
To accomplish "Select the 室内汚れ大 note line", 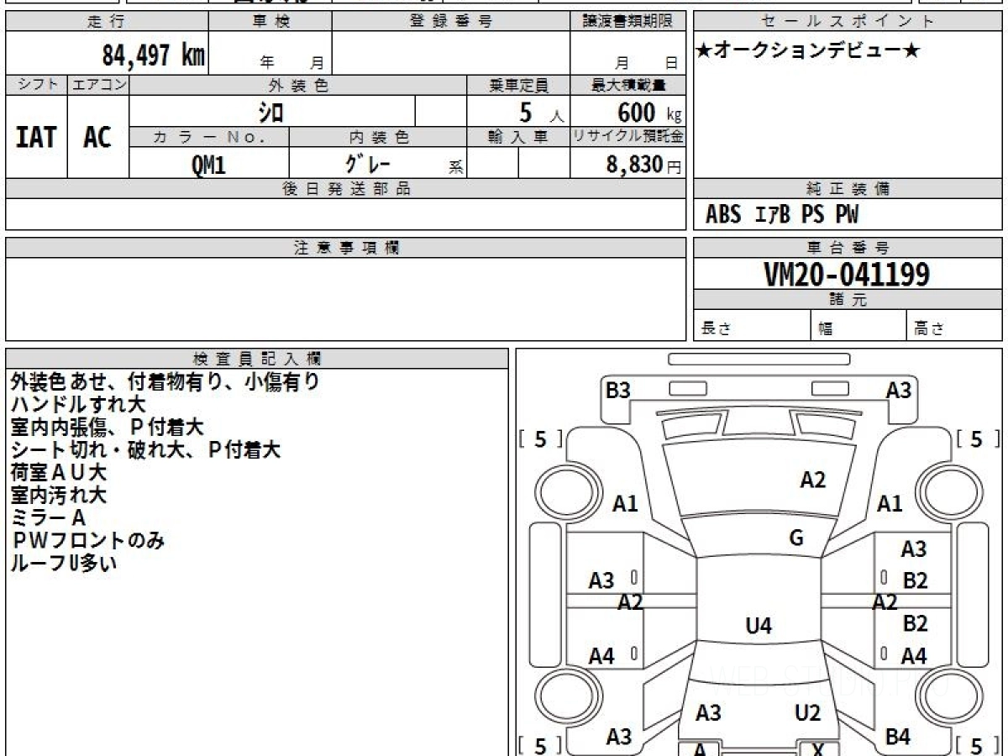I will [x=59, y=496].
